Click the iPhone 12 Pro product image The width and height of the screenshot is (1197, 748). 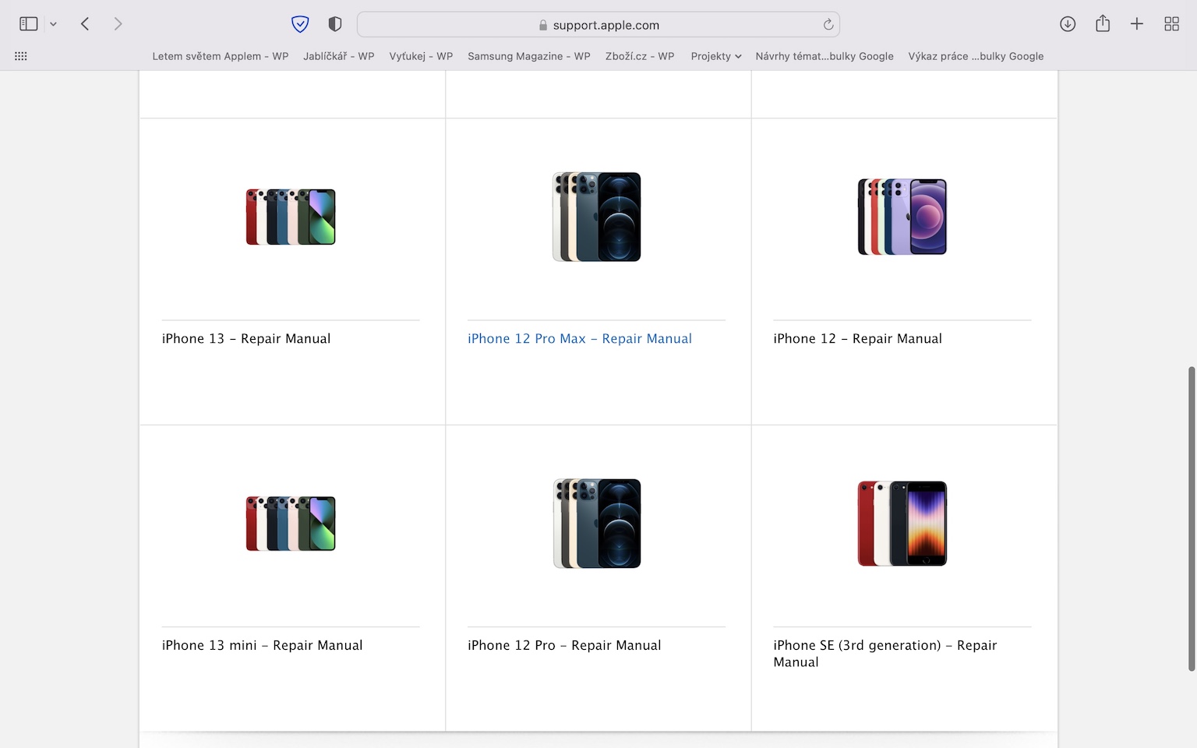pos(597,524)
